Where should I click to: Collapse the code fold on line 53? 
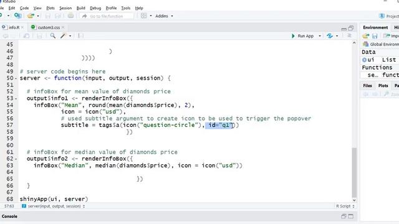pyautogui.click(x=16, y=98)
